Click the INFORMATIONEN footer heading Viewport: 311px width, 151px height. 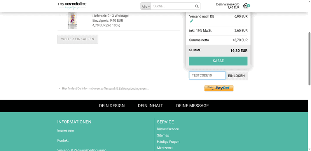point(74,122)
